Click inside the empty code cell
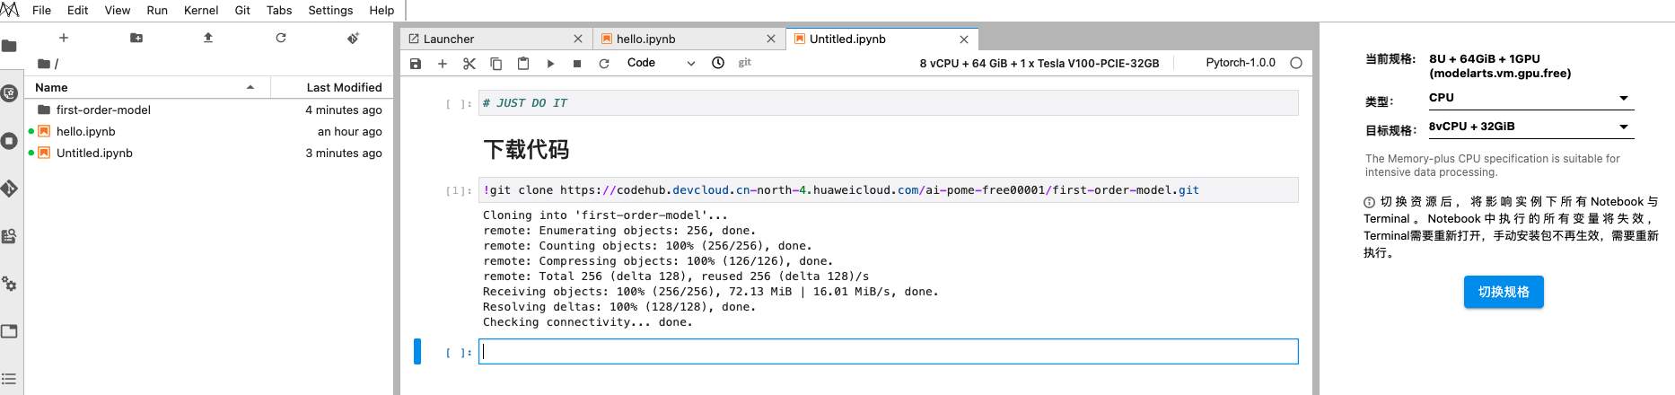 point(888,352)
